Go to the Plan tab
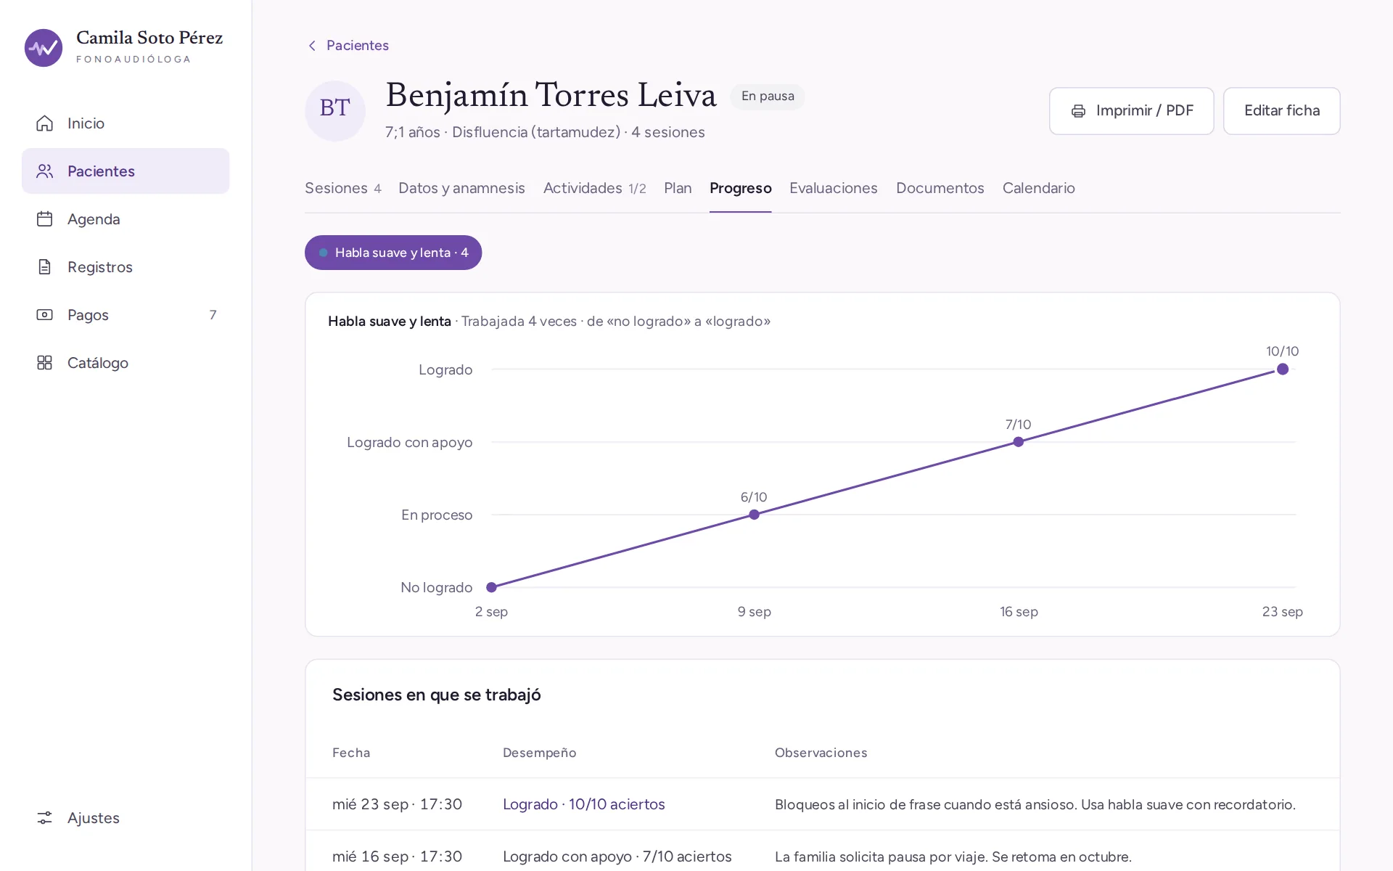The width and height of the screenshot is (1393, 871). tap(678, 188)
